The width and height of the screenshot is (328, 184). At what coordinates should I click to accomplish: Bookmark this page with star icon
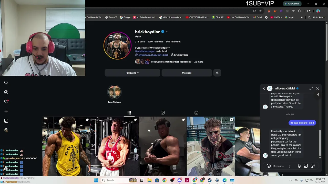tap(260, 11)
